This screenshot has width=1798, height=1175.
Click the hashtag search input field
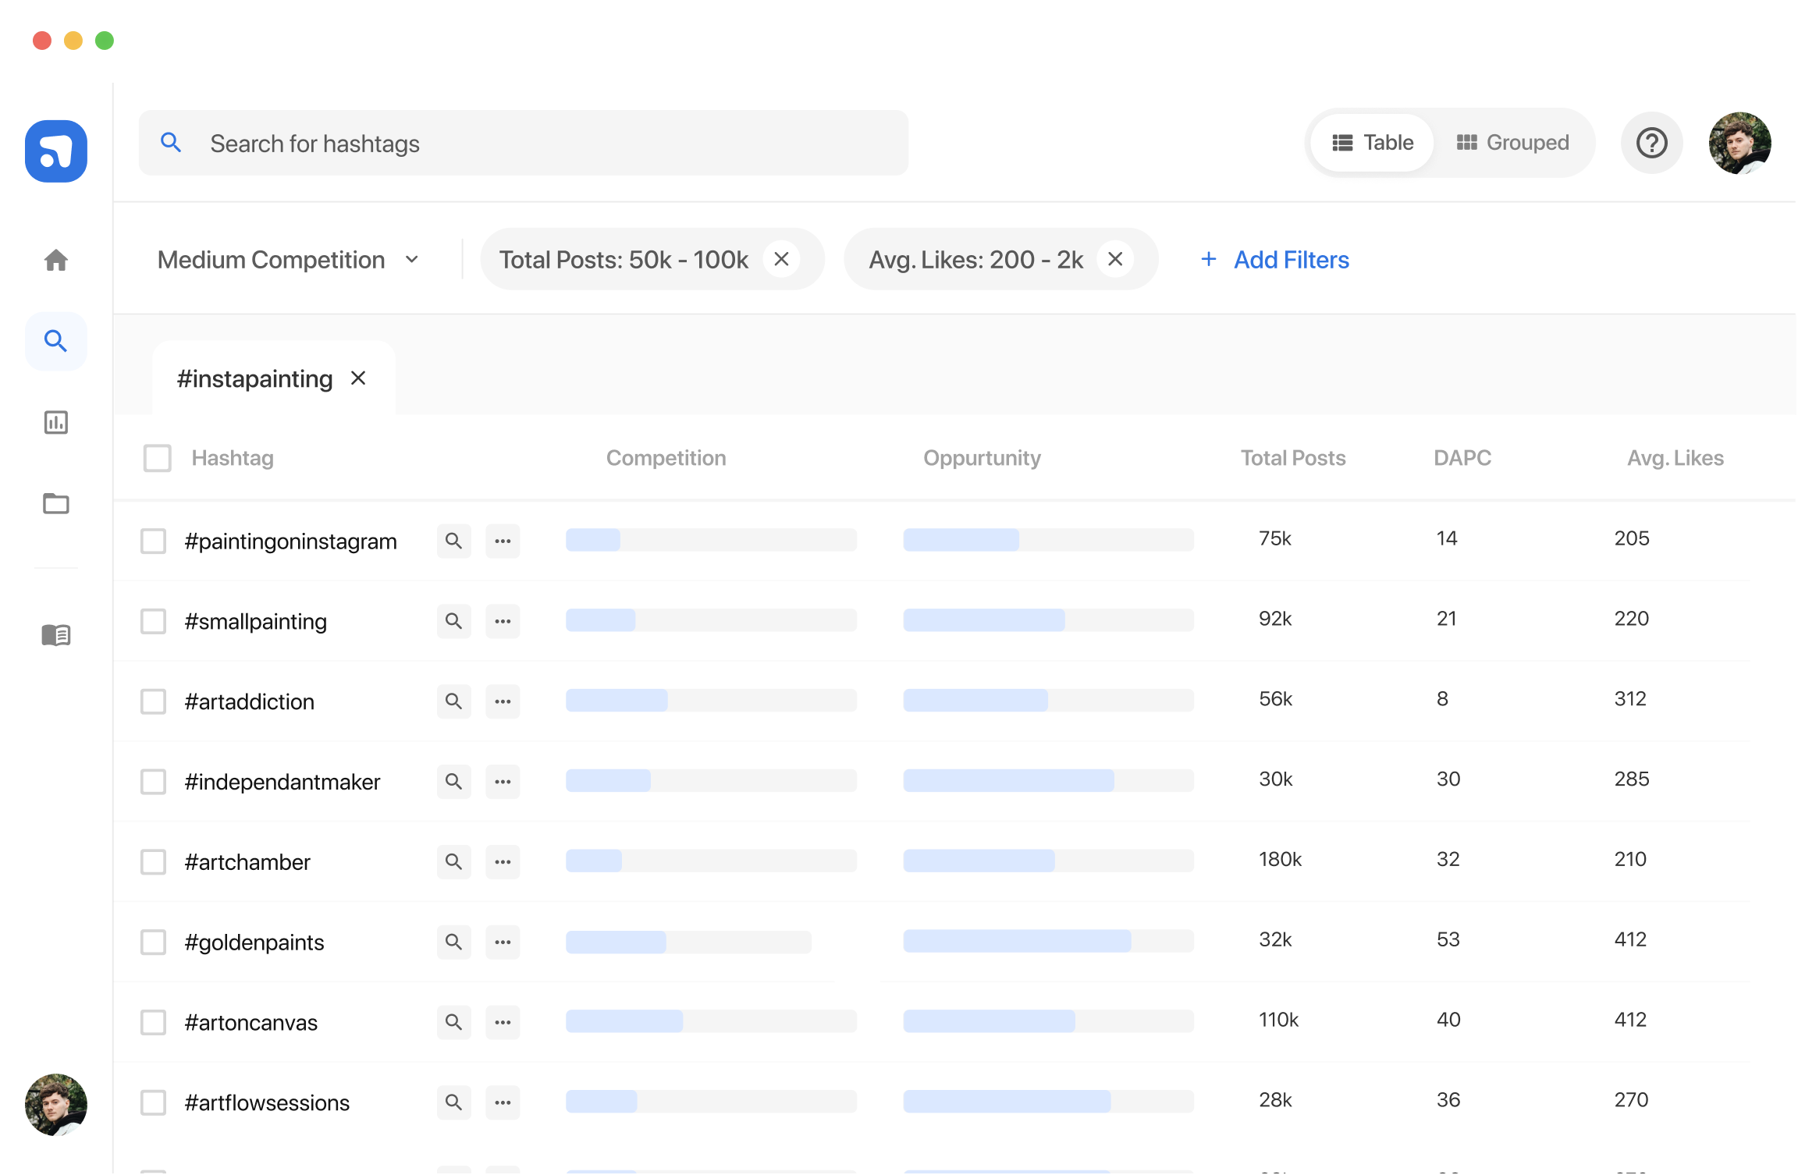coord(523,143)
